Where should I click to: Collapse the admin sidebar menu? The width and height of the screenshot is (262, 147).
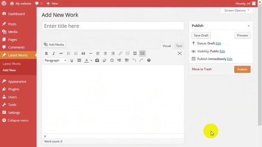point(18,120)
